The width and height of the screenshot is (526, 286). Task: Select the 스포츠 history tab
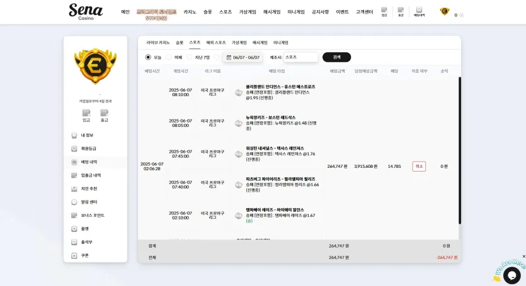(195, 43)
